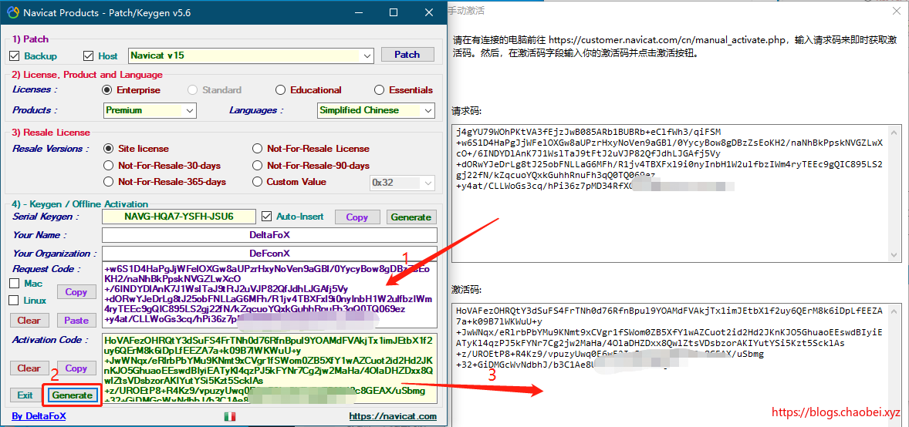Choose the Site license resale option
Viewport: 909px width, 427px height.
click(x=108, y=149)
